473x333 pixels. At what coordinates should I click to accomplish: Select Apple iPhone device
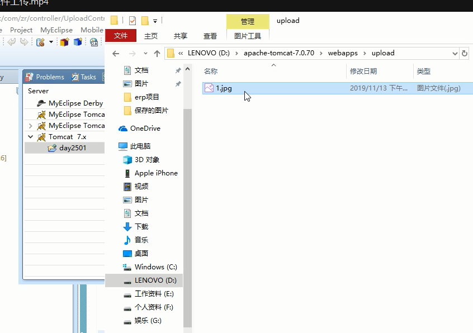(x=156, y=173)
